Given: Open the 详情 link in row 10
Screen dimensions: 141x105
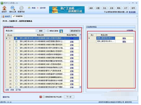Looking at the screenshot, I should click(72, 68).
